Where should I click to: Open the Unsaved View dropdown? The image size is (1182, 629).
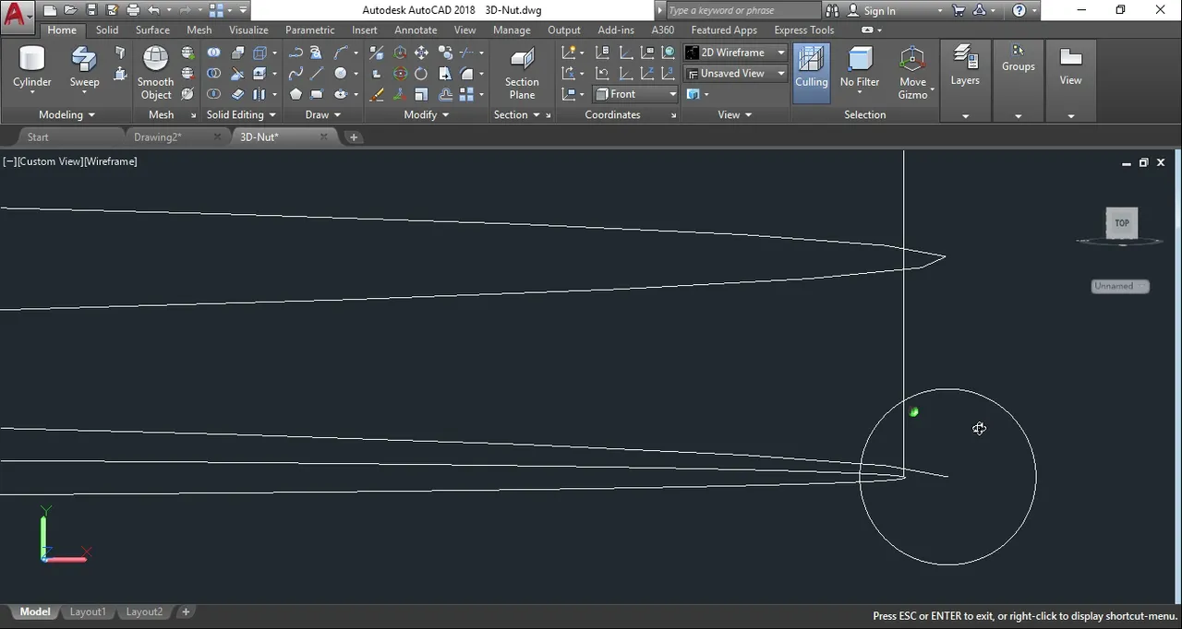click(x=735, y=73)
